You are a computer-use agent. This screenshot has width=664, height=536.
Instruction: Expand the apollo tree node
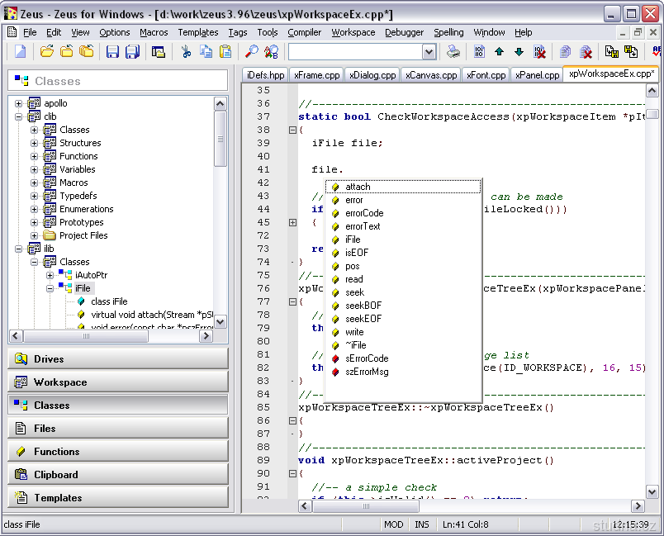pyautogui.click(x=19, y=104)
